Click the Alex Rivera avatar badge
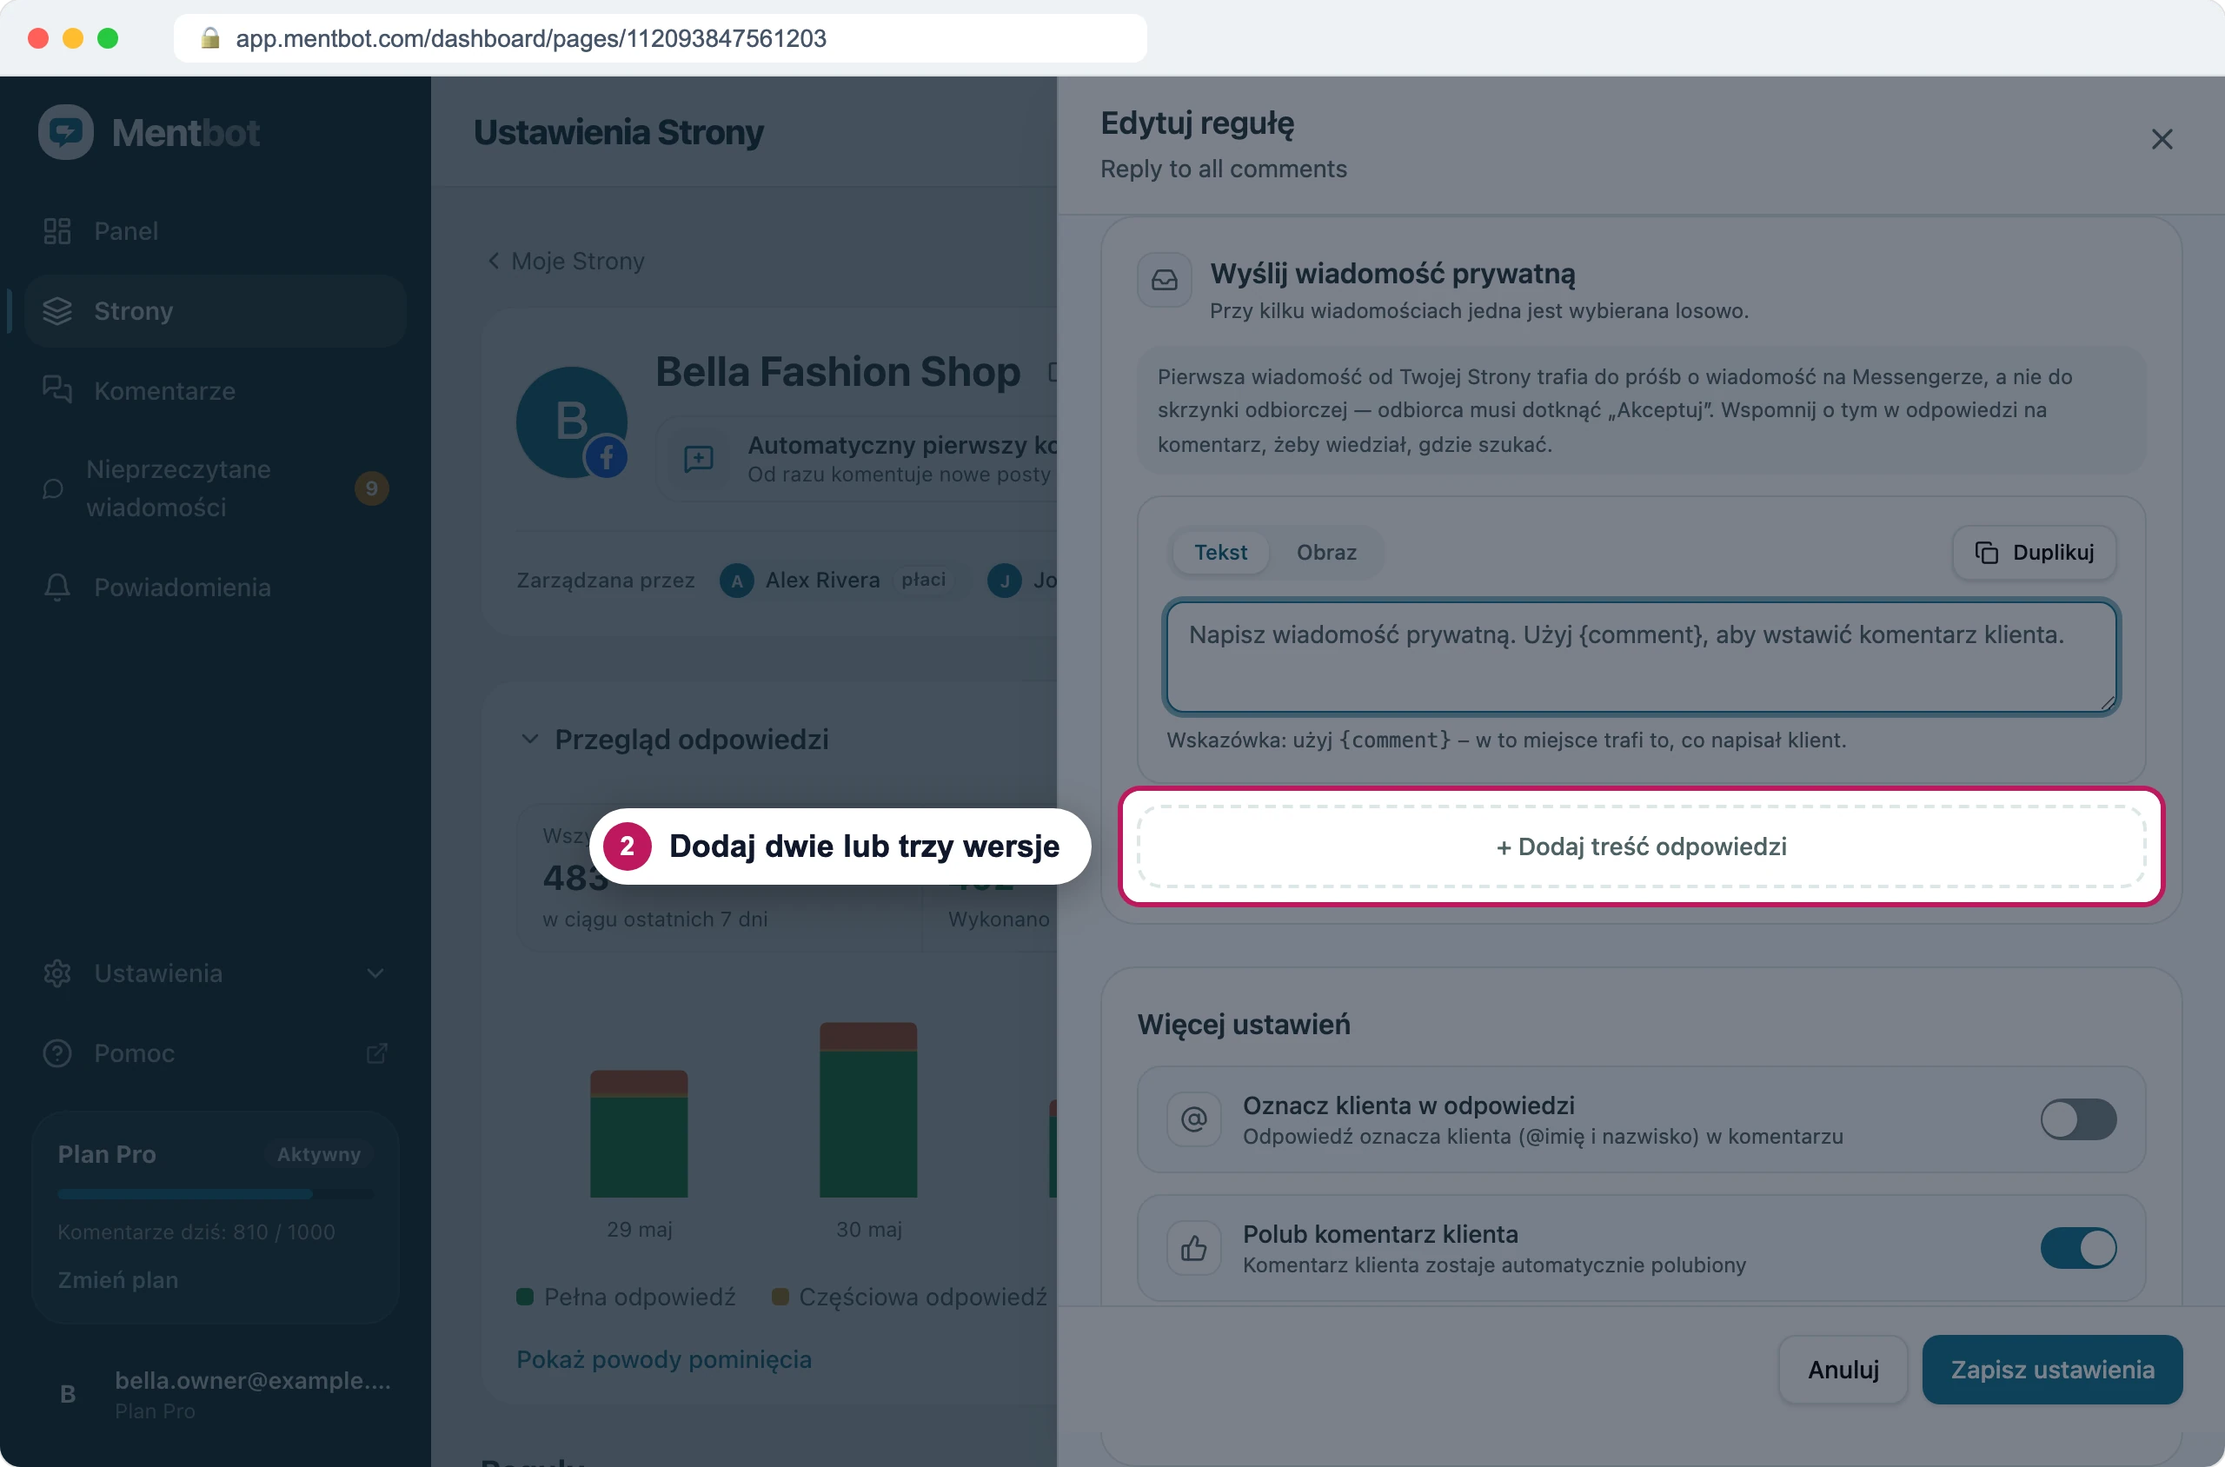Screen dimensions: 2225x1467 [736, 580]
